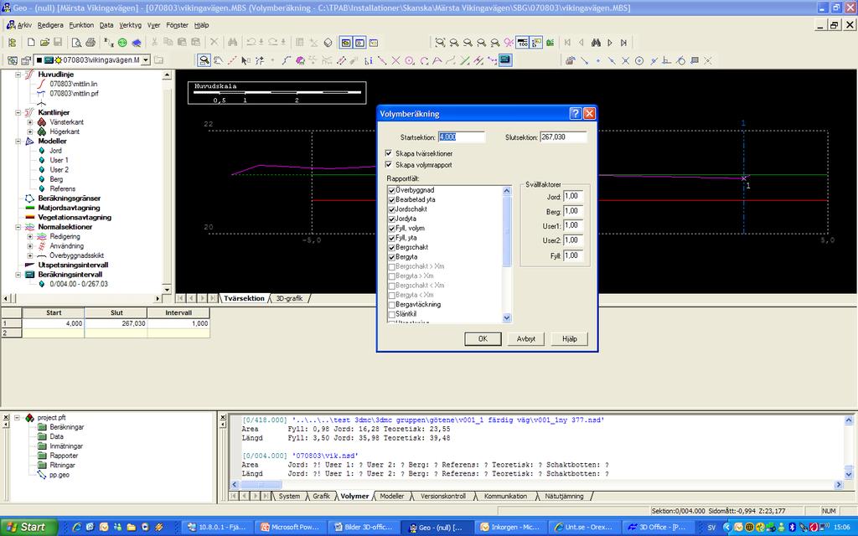858x536 pixels.
Task: Switch to the Nätutjämning output tab
Action: pos(564,496)
